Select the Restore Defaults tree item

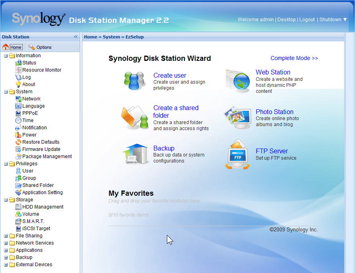click(x=41, y=142)
